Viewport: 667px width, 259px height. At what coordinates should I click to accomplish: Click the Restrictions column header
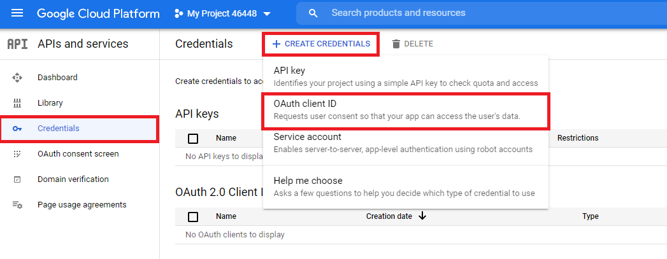(578, 138)
